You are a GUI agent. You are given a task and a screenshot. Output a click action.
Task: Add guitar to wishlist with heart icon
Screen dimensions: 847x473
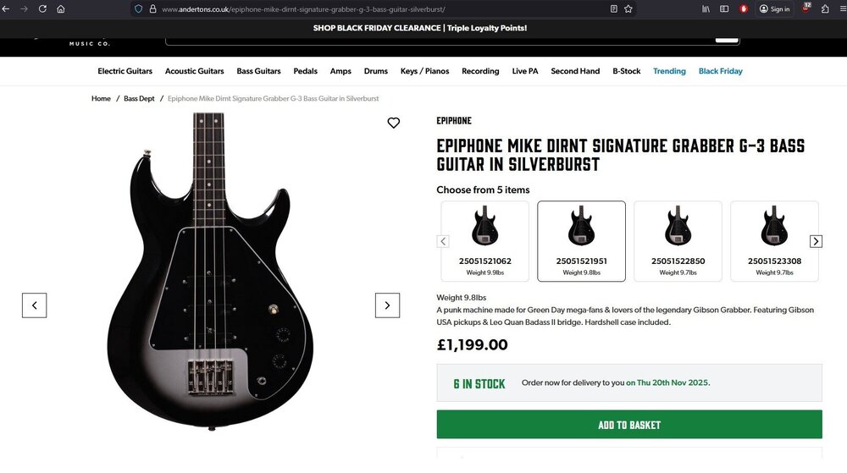pos(393,124)
